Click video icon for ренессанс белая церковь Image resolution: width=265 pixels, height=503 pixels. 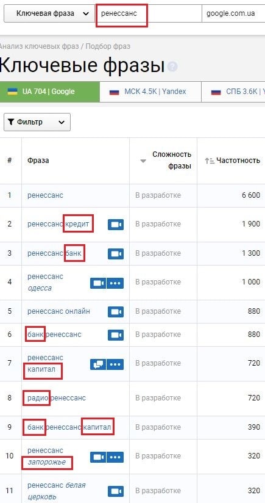[116, 491]
